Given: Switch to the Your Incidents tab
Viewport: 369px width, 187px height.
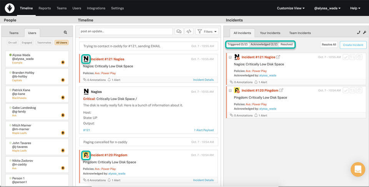Looking at the screenshot, I should pyautogui.click(x=270, y=33).
